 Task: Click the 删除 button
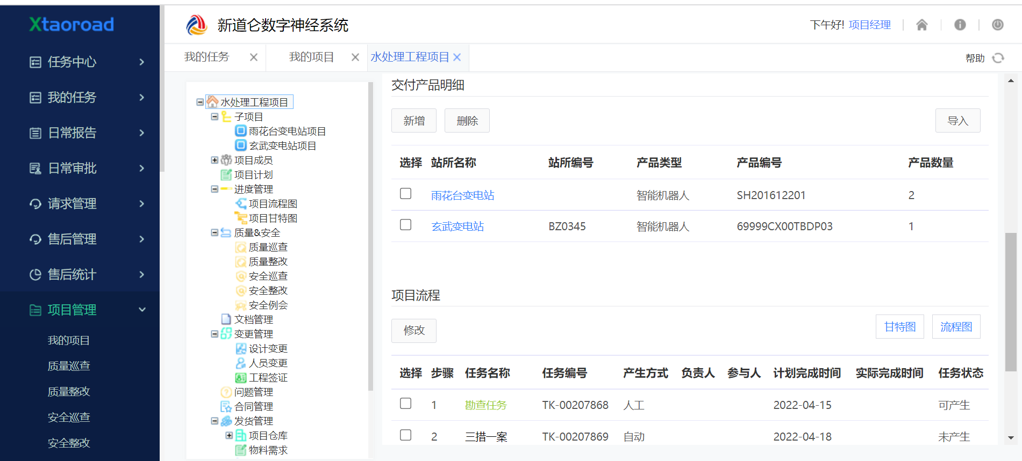[467, 121]
